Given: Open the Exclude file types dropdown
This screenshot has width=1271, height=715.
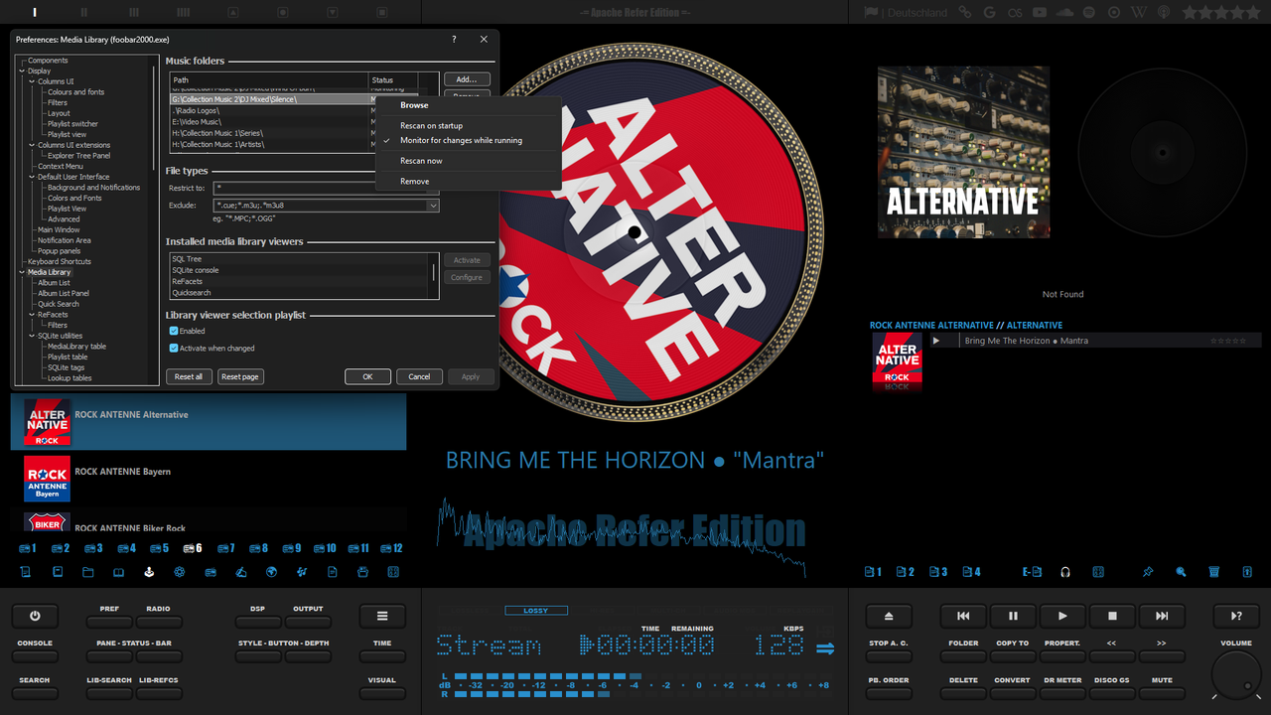Looking at the screenshot, I should [x=434, y=206].
